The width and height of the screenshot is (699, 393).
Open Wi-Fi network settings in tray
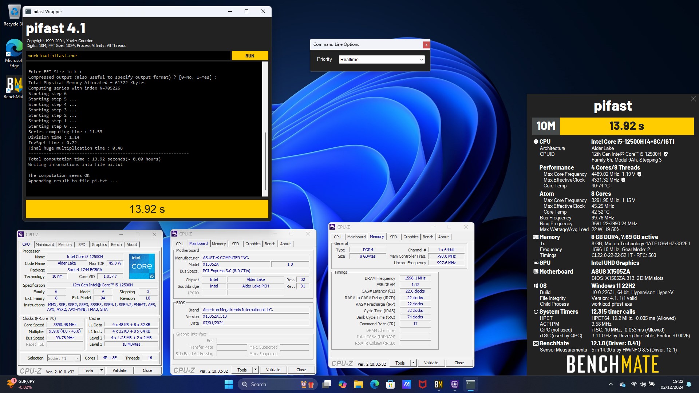coord(634,384)
